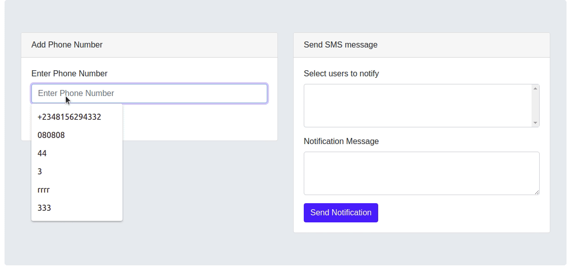Click the Notification Message label

tap(341, 141)
